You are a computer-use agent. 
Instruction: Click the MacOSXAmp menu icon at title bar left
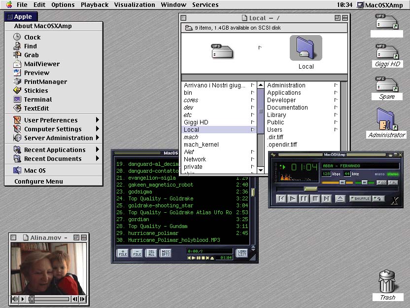click(273, 155)
